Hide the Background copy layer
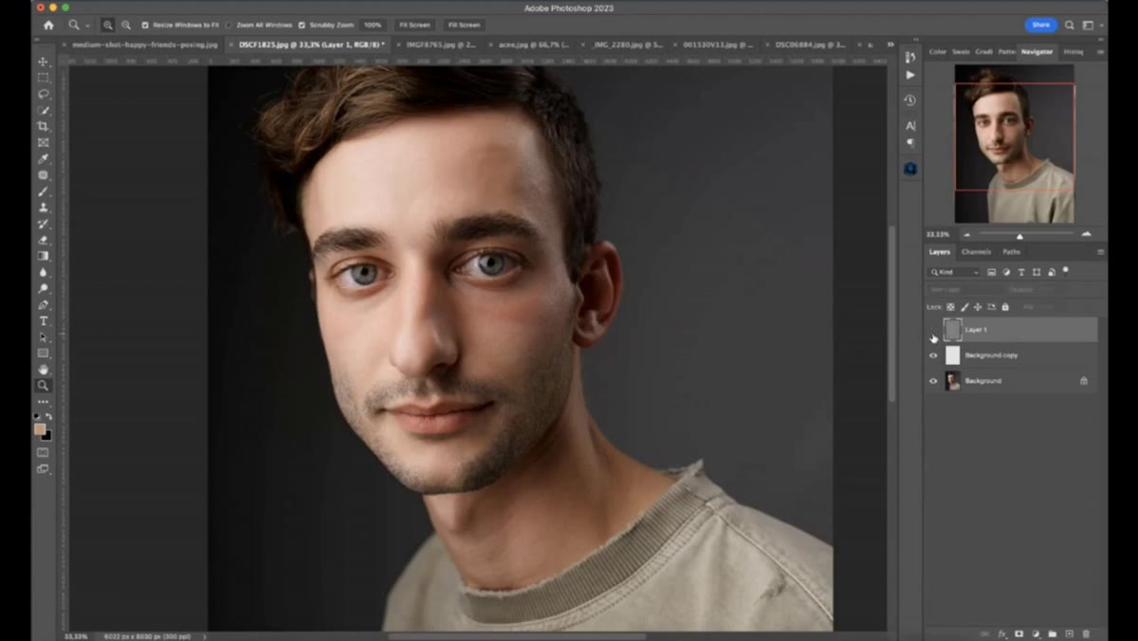Image resolution: width=1138 pixels, height=641 pixels. coord(933,356)
